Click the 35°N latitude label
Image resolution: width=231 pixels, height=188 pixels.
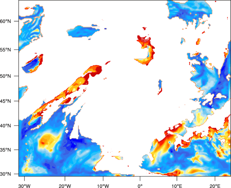[x=5, y=150]
